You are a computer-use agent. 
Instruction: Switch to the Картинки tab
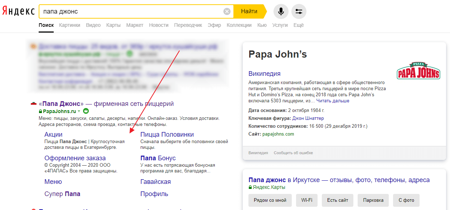pyautogui.click(x=69, y=25)
